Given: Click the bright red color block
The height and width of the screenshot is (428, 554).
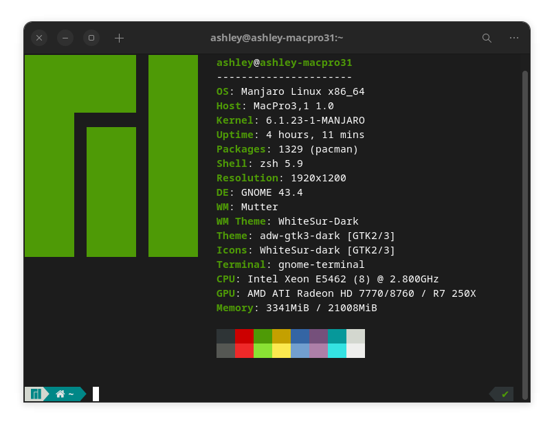Looking at the screenshot, I should [x=244, y=350].
